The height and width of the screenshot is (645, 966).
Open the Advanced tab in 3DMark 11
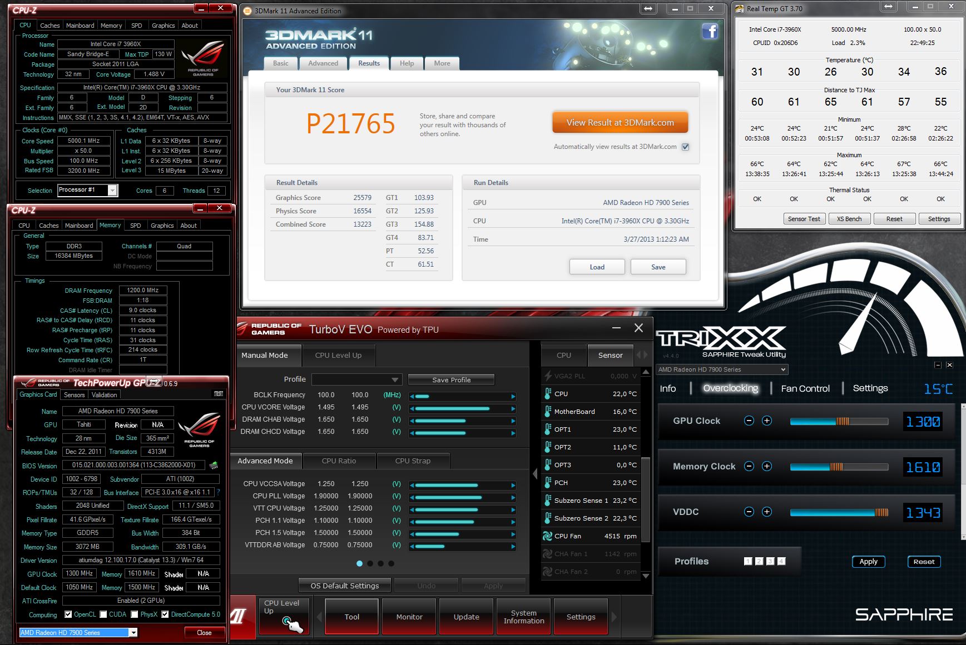point(323,63)
